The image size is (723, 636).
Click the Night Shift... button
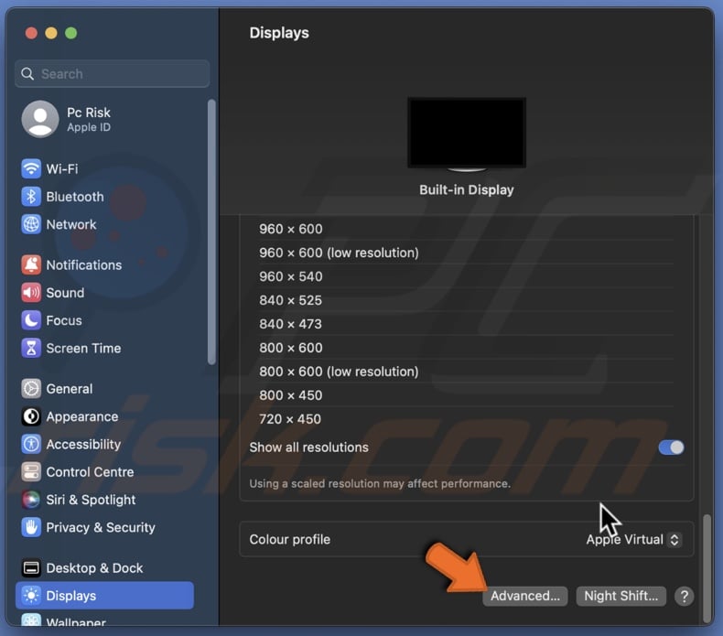tap(620, 596)
